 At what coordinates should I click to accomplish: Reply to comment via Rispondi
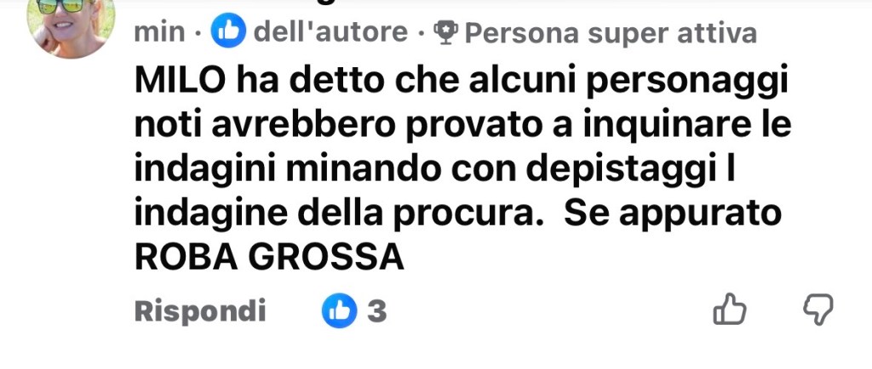pyautogui.click(x=200, y=312)
